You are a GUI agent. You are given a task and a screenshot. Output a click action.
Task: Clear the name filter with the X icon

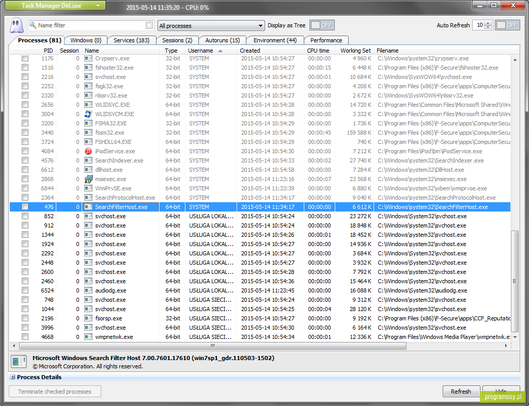pyautogui.click(x=149, y=25)
